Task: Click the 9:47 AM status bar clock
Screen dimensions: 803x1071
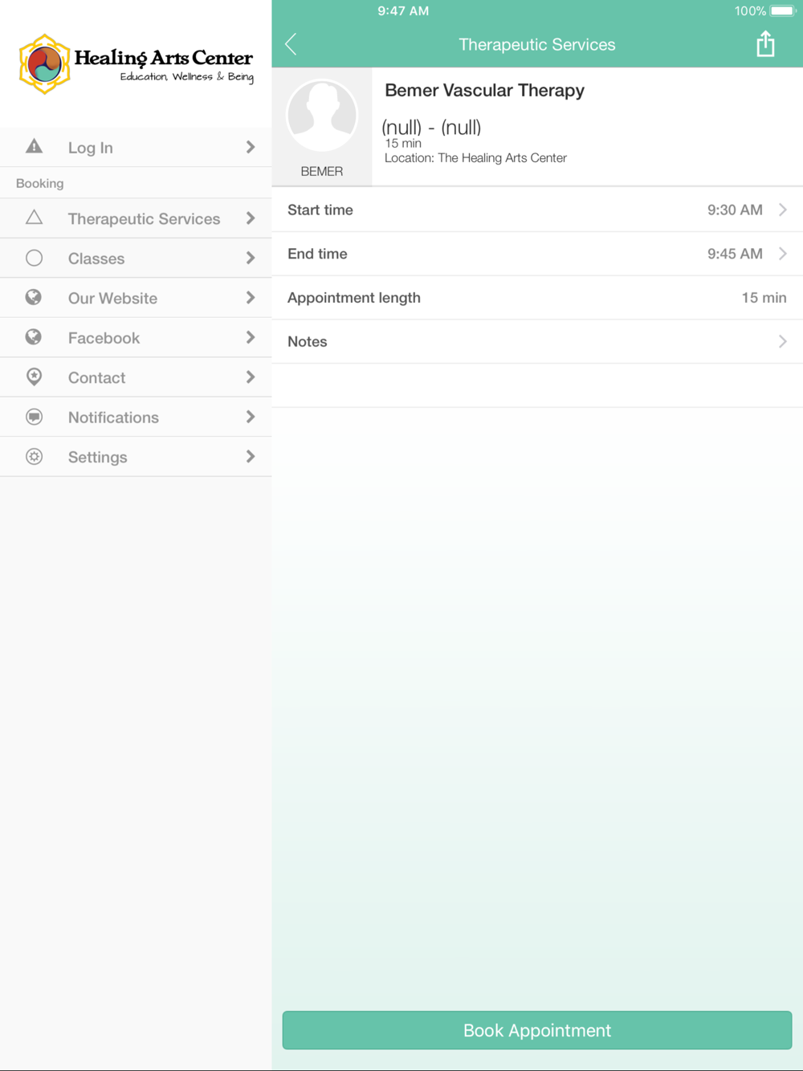Action: [x=403, y=11]
